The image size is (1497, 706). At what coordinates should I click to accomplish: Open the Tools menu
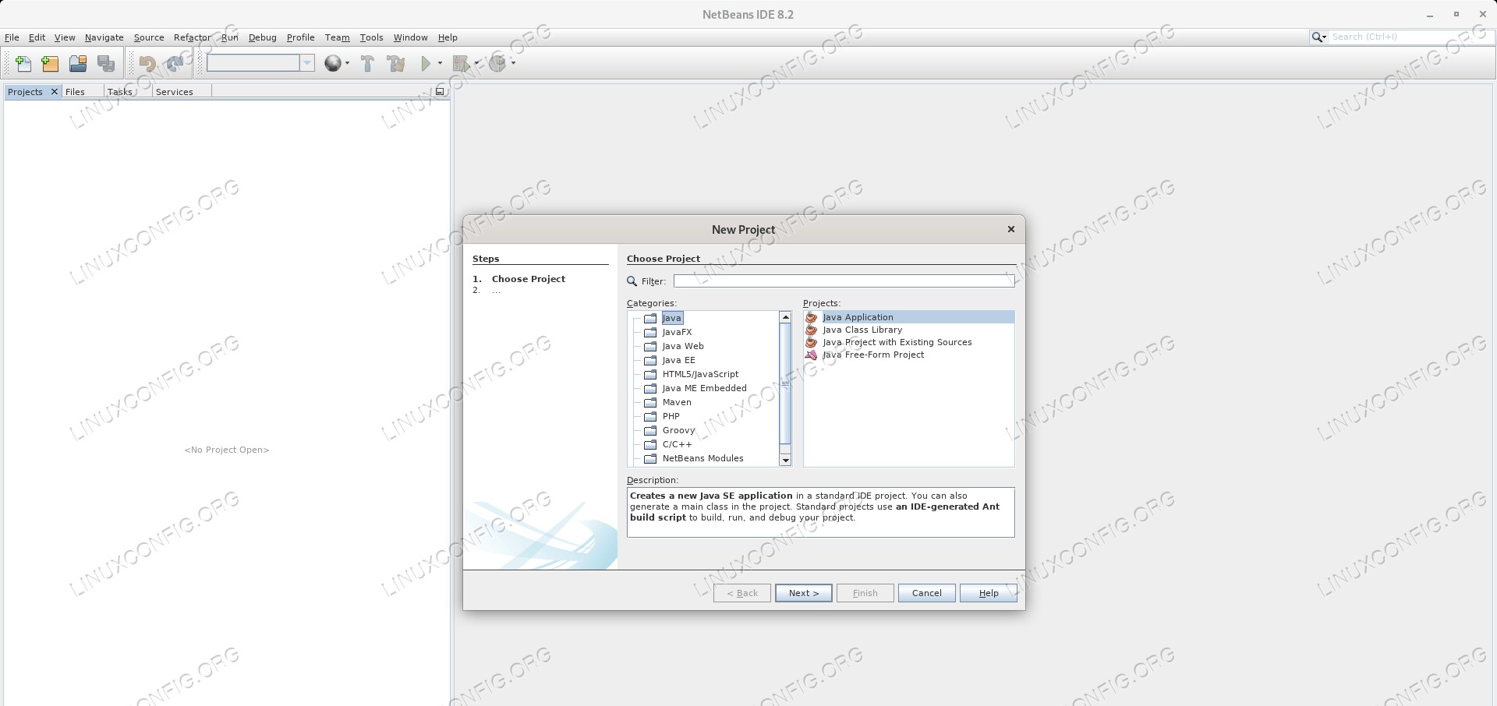pos(372,37)
